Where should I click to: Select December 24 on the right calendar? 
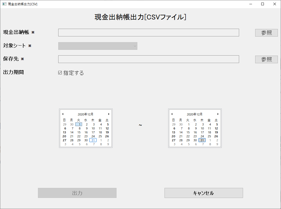click(202, 136)
